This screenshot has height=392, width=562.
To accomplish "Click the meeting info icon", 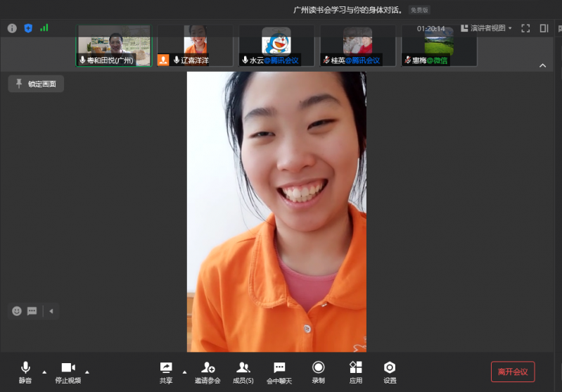I will click(12, 28).
